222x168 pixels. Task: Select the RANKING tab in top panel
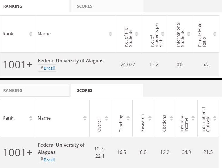tap(13, 6)
